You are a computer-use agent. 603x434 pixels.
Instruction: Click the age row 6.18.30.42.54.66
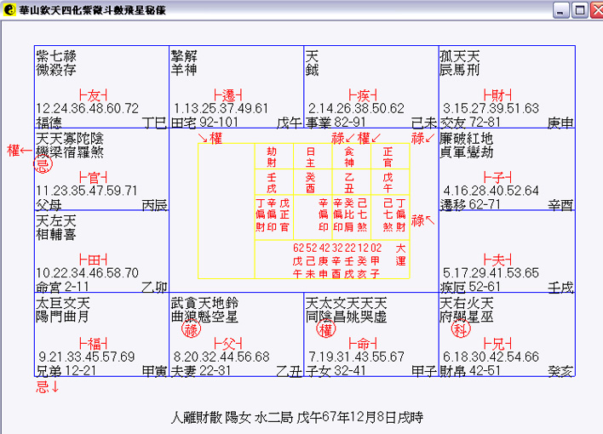point(491,357)
